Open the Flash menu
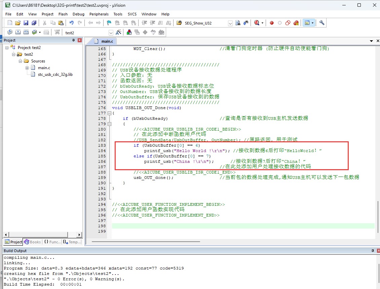Viewport: 380px width, 289px height. (63, 14)
